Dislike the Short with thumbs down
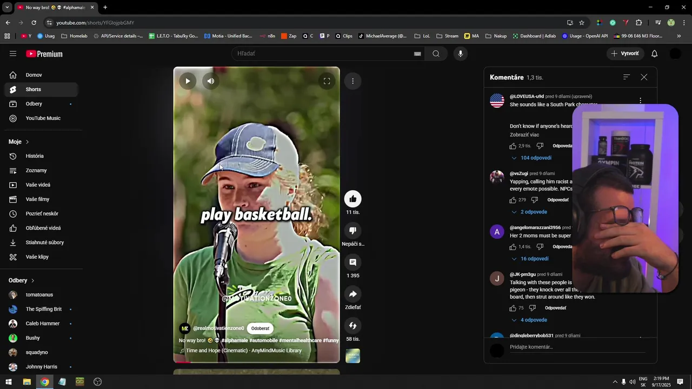The width and height of the screenshot is (692, 389). (x=352, y=231)
